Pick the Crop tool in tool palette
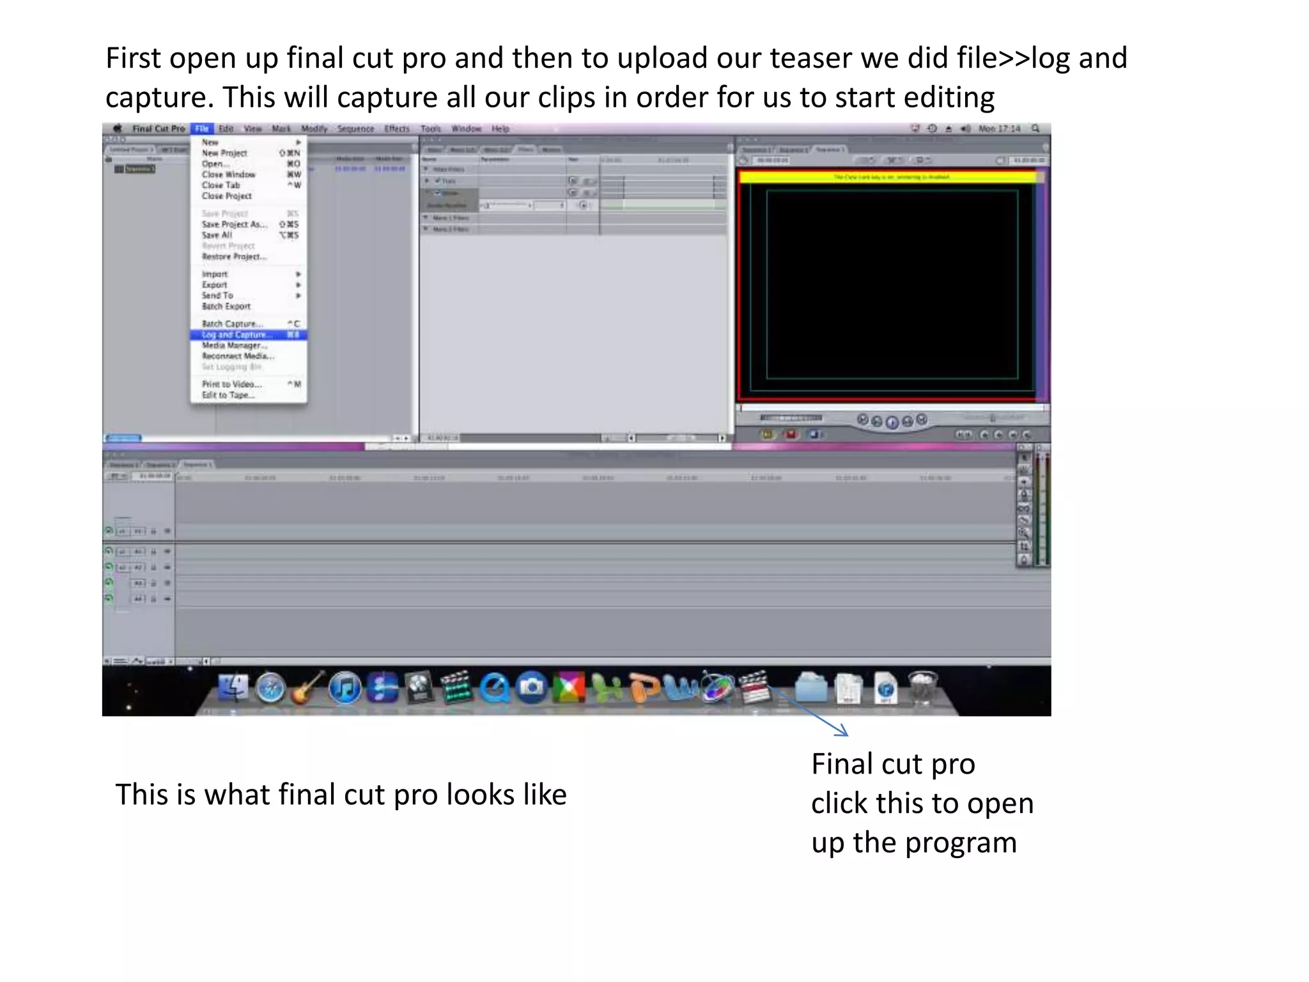 point(1024,546)
